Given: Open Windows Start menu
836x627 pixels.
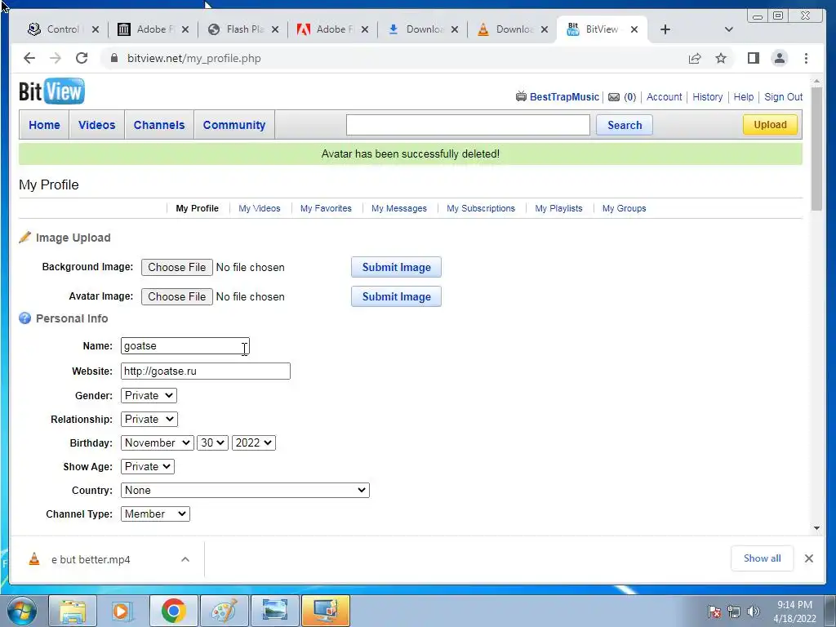Looking at the screenshot, I should pos(21,611).
